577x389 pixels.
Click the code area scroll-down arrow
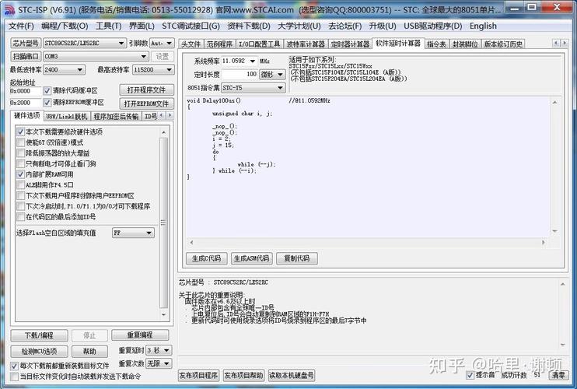pos(554,231)
